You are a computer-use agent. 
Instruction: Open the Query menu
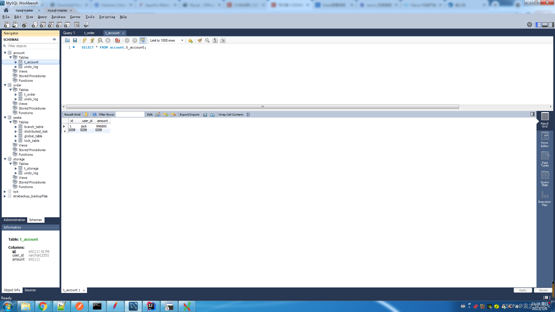pos(42,17)
